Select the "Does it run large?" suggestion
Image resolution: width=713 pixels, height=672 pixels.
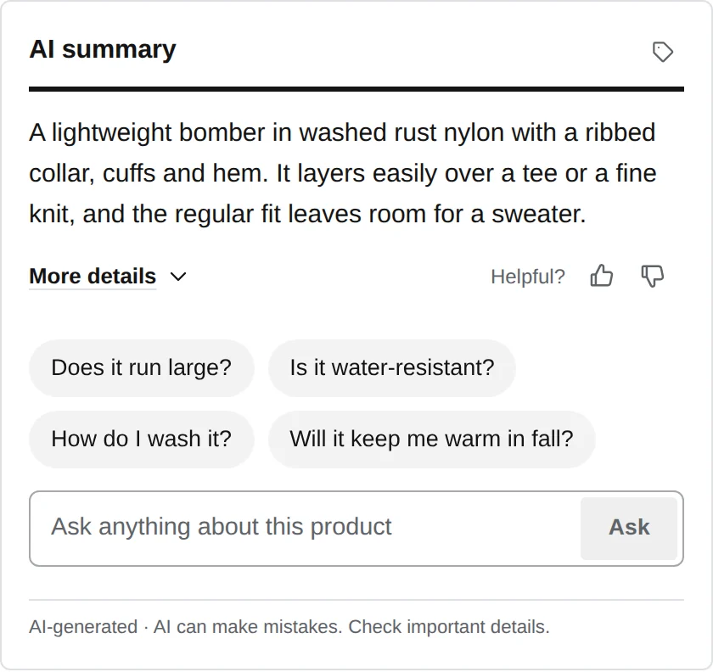[142, 368]
